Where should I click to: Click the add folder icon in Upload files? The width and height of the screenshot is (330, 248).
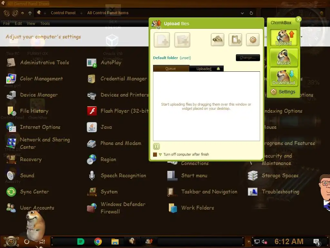pyautogui.click(x=182, y=40)
